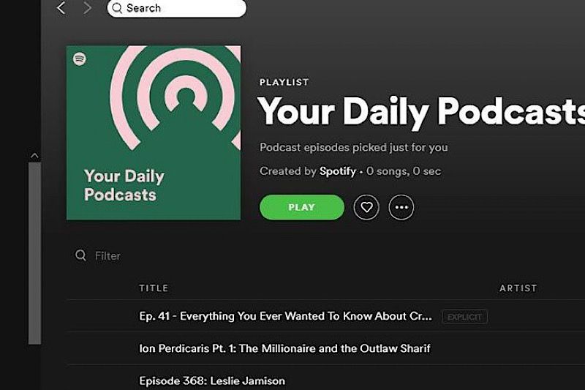The width and height of the screenshot is (585, 390).
Task: Like the playlist with the heart icon
Action: (366, 207)
